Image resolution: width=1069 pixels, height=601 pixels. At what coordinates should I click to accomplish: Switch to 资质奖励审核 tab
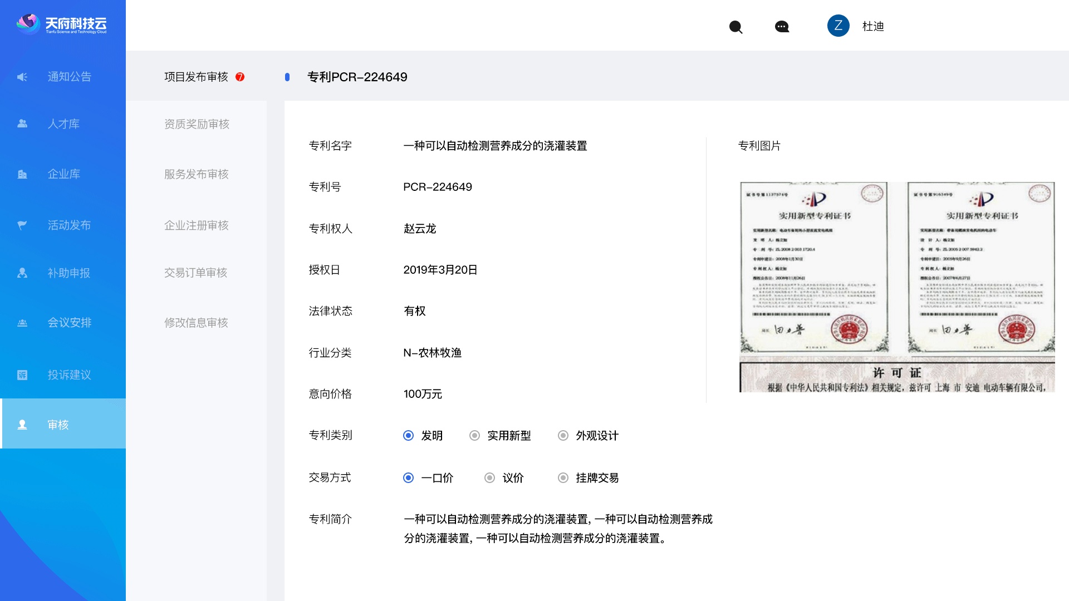tap(197, 124)
